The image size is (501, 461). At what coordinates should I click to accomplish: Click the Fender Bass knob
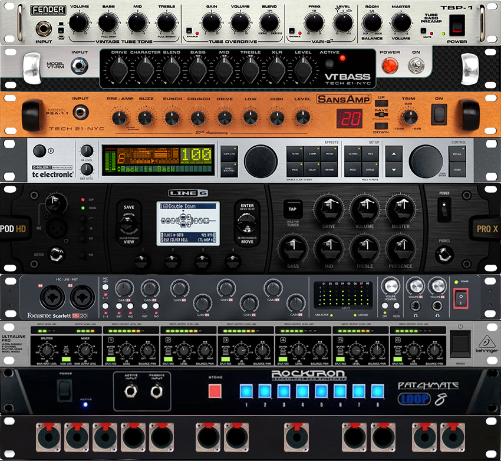[108, 22]
